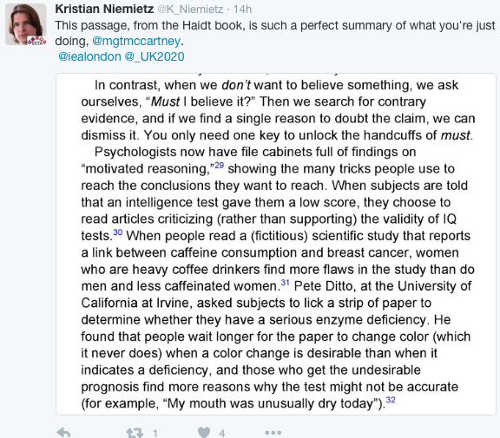
Task: Retweet using the retweet arrows icon
Action: click(135, 433)
